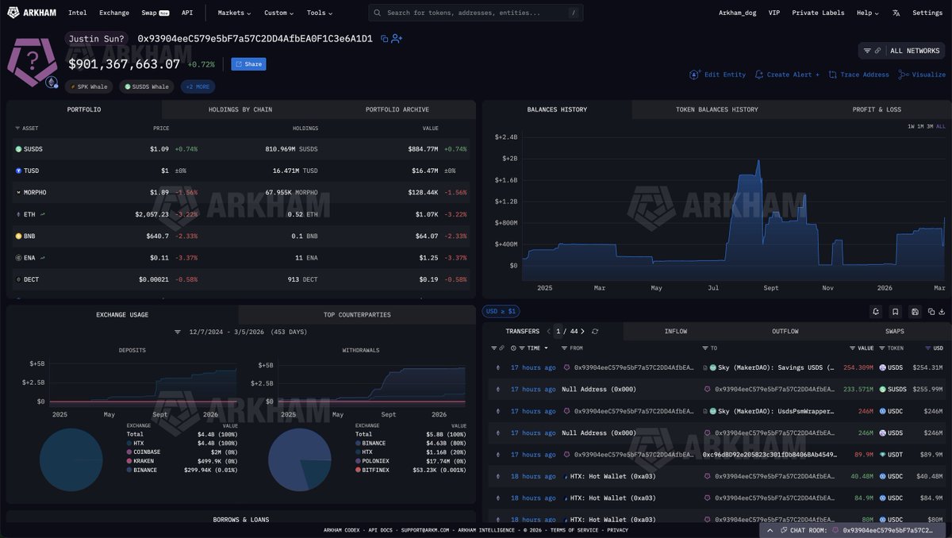Screen dimensions: 952x538
Task: Switch to TOP COUNTERPARTIES tab
Action: (357, 315)
